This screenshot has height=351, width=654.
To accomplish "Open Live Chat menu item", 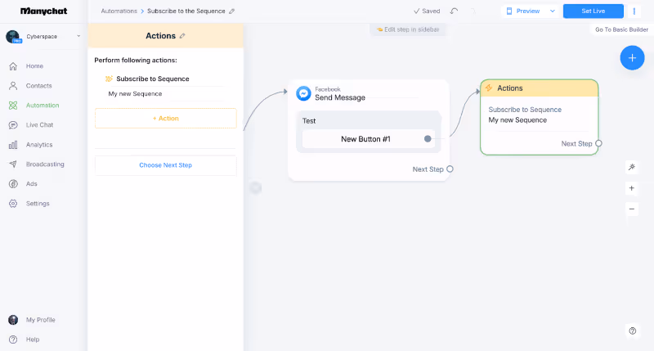I will (x=39, y=125).
